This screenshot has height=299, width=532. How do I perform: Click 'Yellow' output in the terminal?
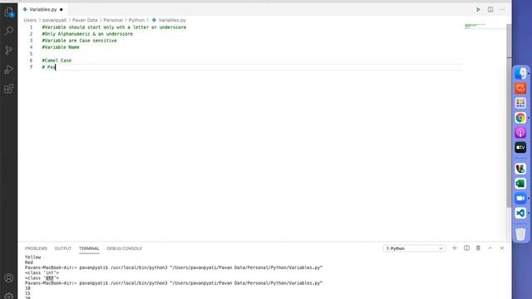point(32,257)
